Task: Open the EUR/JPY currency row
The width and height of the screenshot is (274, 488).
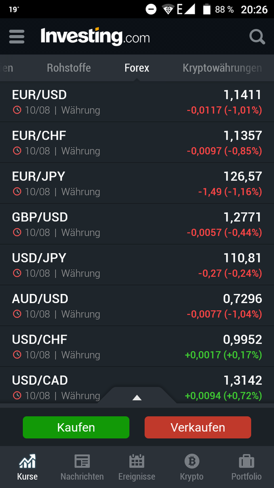Action: [137, 183]
